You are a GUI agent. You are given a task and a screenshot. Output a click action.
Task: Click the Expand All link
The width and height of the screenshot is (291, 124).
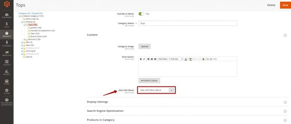pyautogui.click(x=37, y=13)
